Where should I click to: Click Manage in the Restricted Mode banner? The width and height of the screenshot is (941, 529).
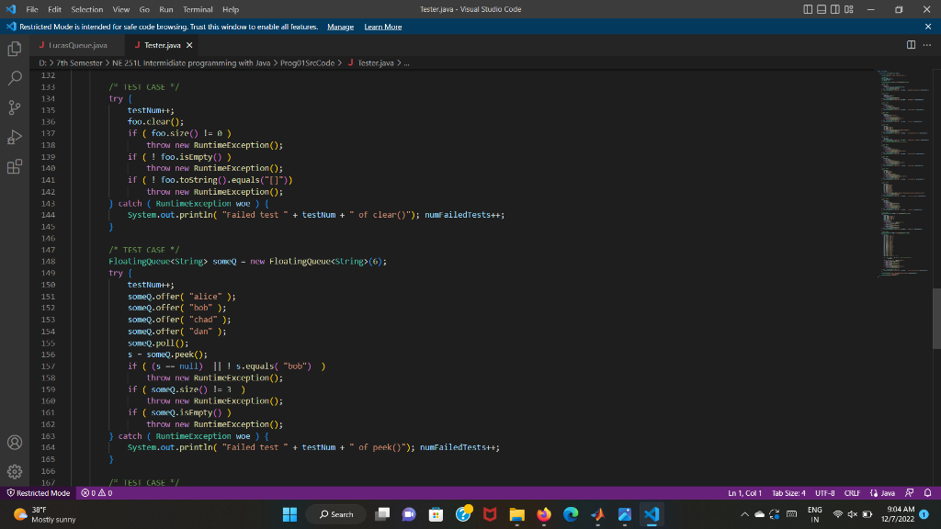[340, 26]
